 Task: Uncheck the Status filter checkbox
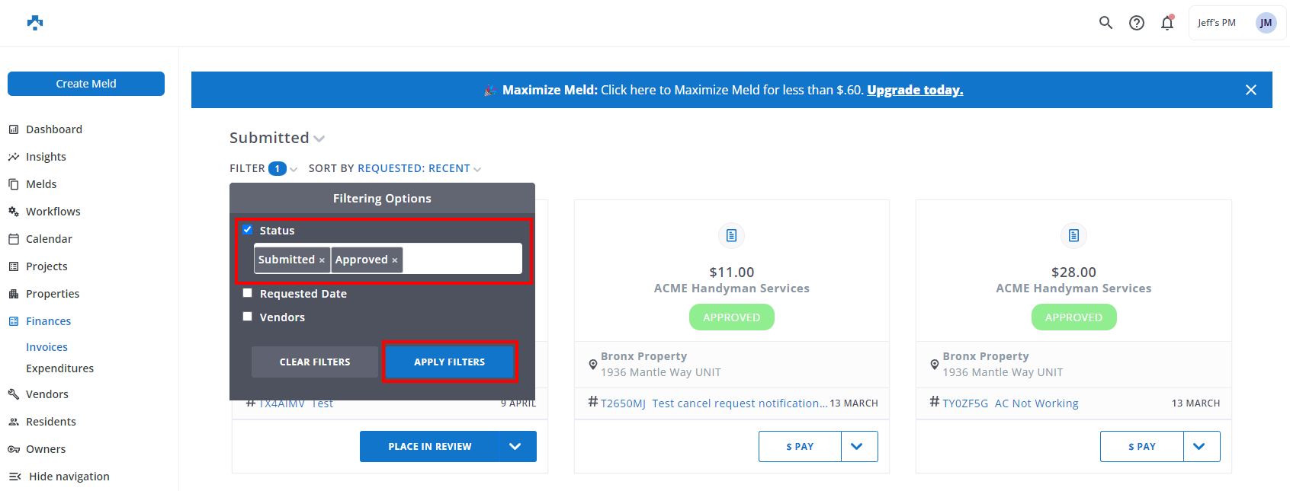[248, 230]
